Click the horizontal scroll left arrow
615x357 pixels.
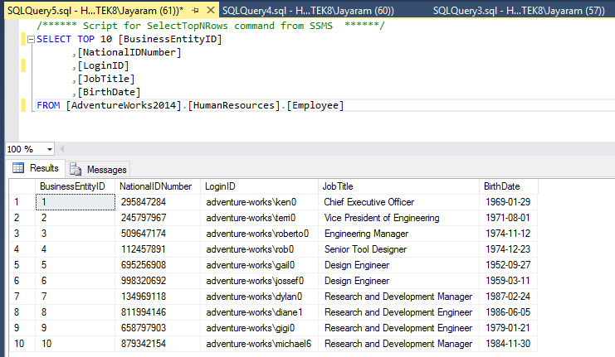(x=61, y=149)
